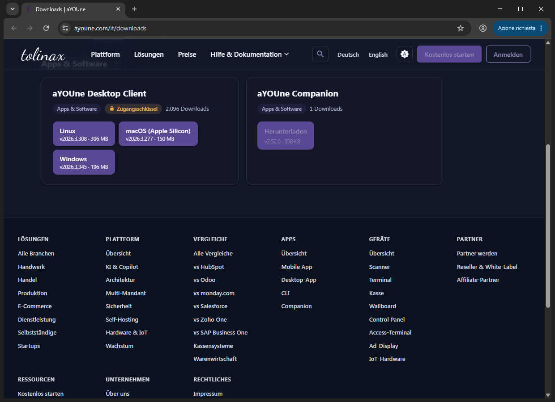Click the search magnifier icon in navbar
This screenshot has width=555, height=402.
320,54
